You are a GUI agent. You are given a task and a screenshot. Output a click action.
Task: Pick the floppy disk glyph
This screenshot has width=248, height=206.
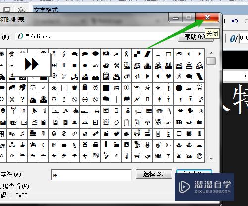(x=126, y=145)
